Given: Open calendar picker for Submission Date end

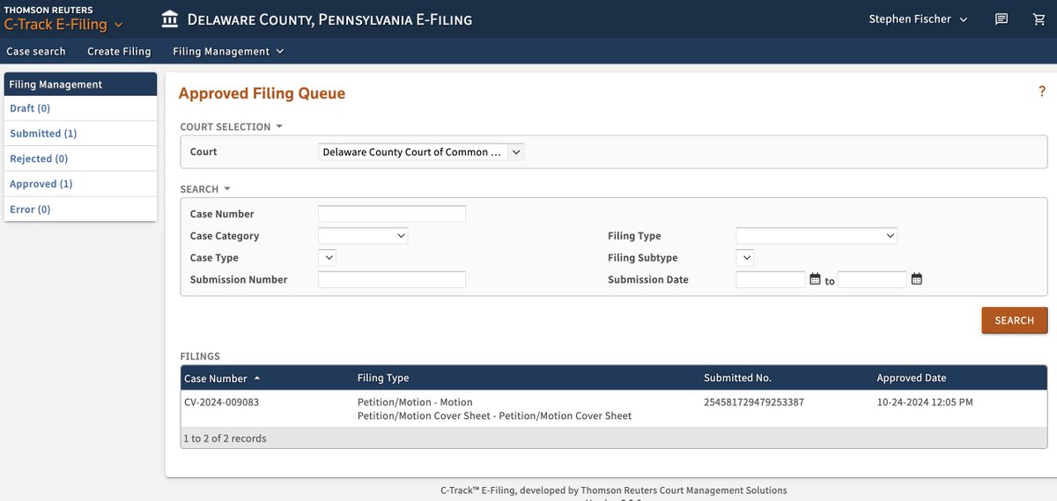Looking at the screenshot, I should click(917, 279).
